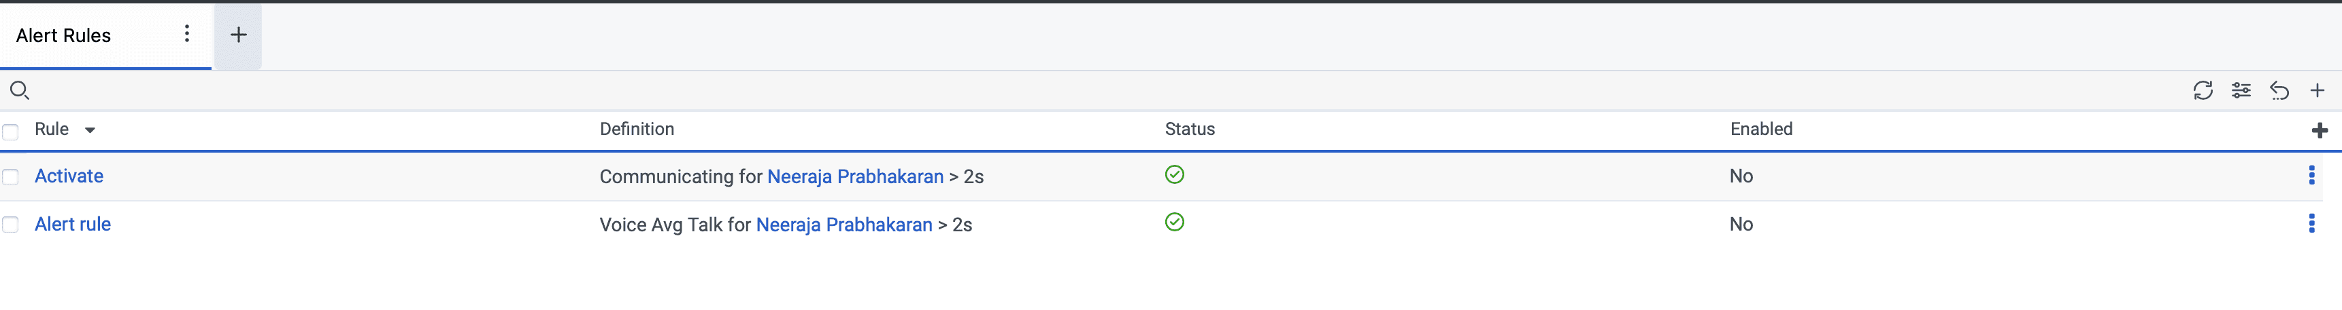This screenshot has width=2342, height=310.
Task: Toggle the select-all rules checkbox
Action: [x=11, y=132]
